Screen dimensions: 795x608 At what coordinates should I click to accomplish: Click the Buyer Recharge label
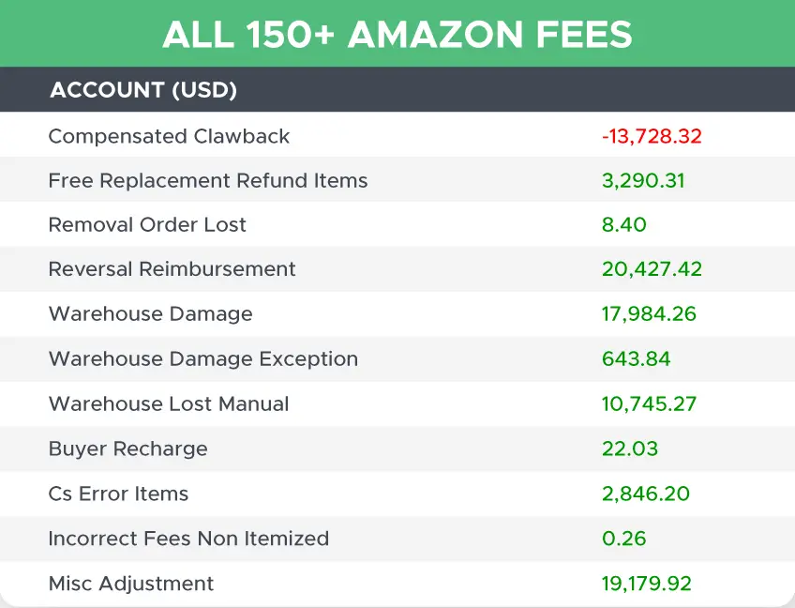(x=127, y=448)
